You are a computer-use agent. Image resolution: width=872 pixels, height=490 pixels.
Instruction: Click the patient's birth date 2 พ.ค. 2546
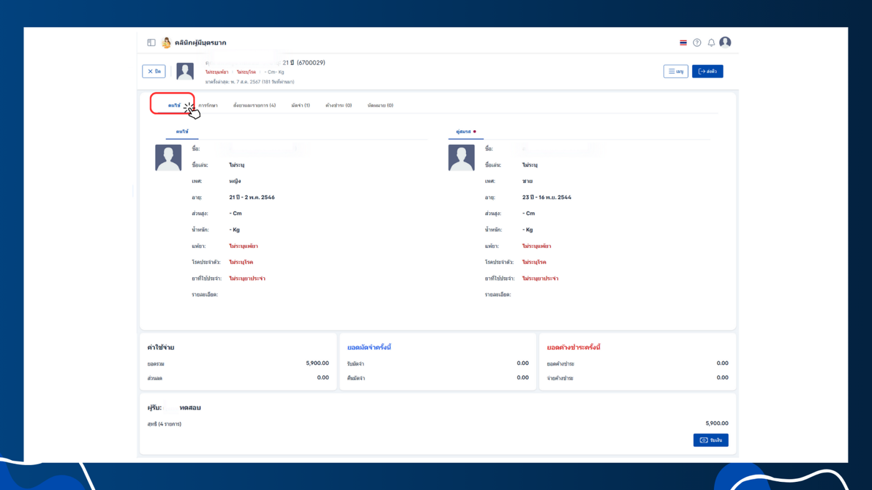click(x=259, y=197)
